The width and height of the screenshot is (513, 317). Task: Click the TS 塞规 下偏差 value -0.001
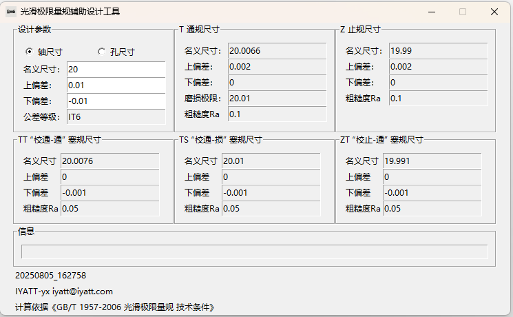point(271,193)
